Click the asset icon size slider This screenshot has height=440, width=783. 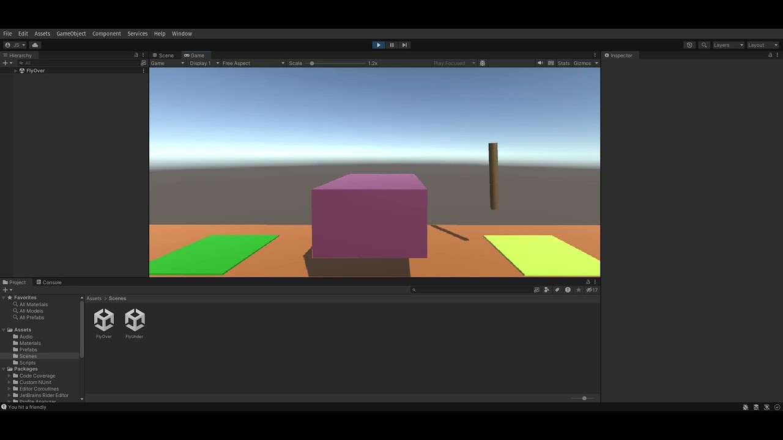click(x=584, y=398)
